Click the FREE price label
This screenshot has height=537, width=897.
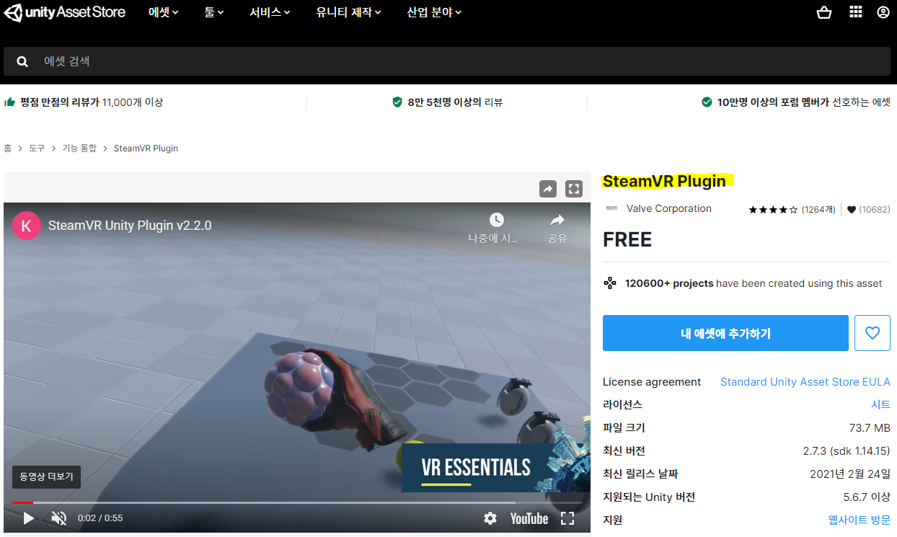627,240
